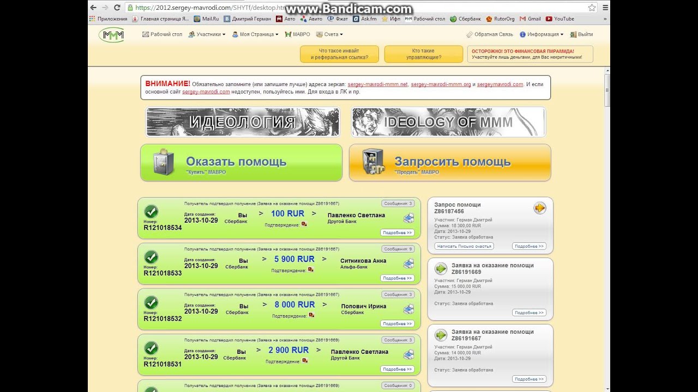
Task: Open Ифп bookmark
Action: click(x=391, y=19)
